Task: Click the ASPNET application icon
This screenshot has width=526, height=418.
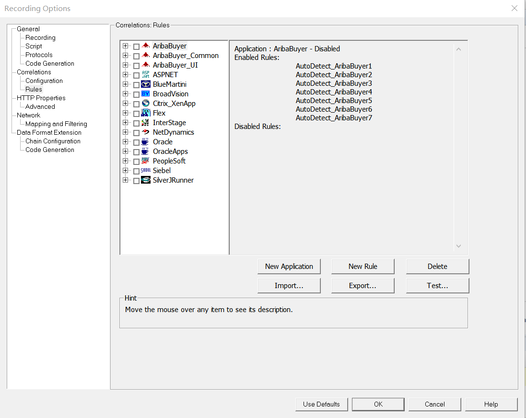Action: pyautogui.click(x=146, y=74)
